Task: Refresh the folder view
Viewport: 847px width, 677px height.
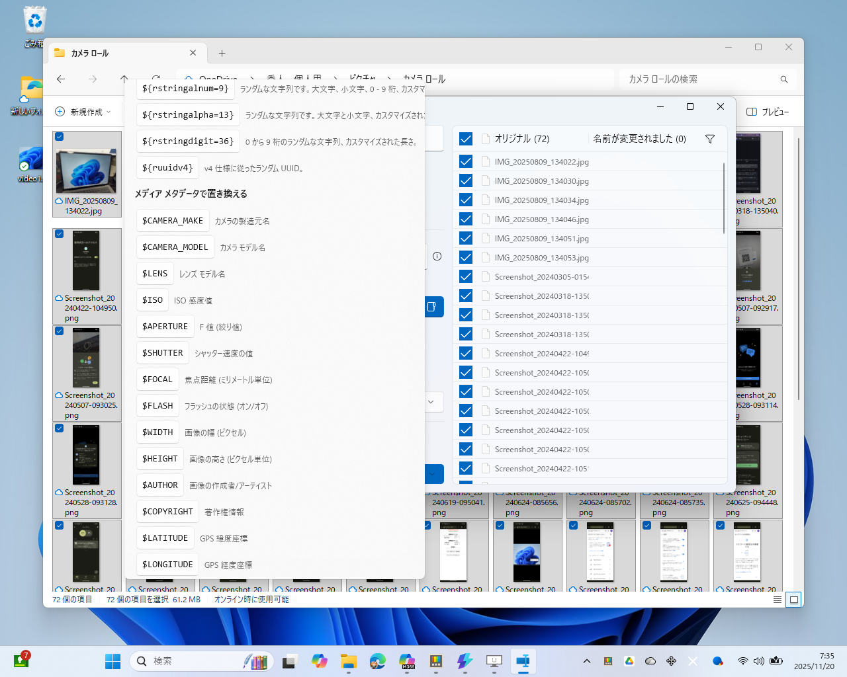Action: point(156,79)
